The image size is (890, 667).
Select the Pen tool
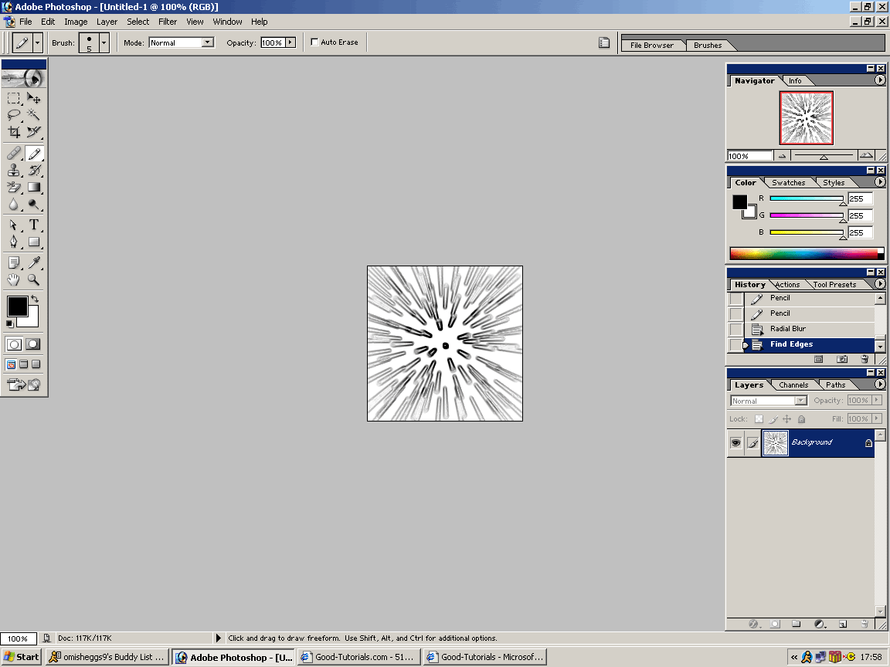[14, 242]
